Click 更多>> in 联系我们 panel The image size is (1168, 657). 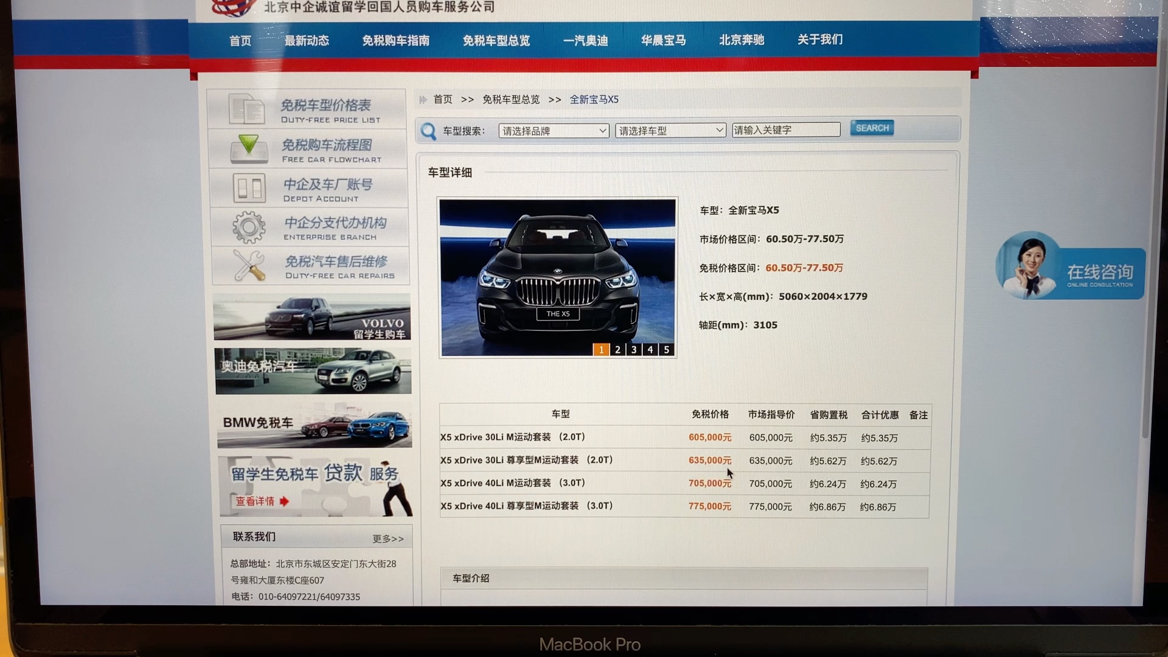click(x=388, y=539)
